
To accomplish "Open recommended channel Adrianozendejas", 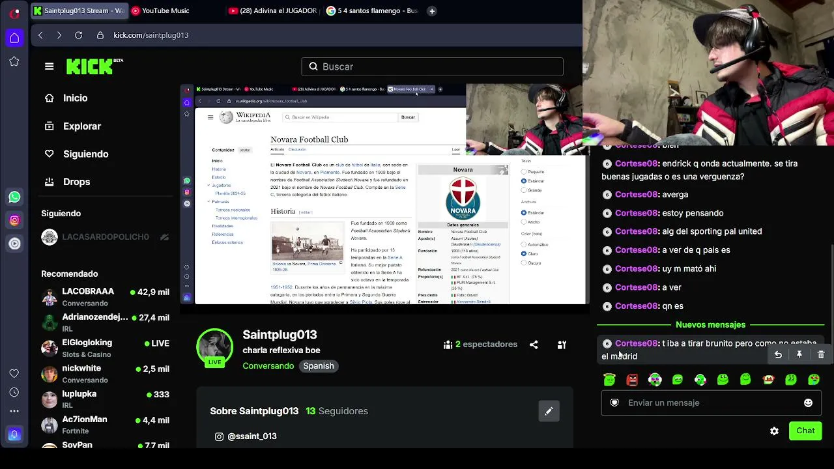I will 105,322.
